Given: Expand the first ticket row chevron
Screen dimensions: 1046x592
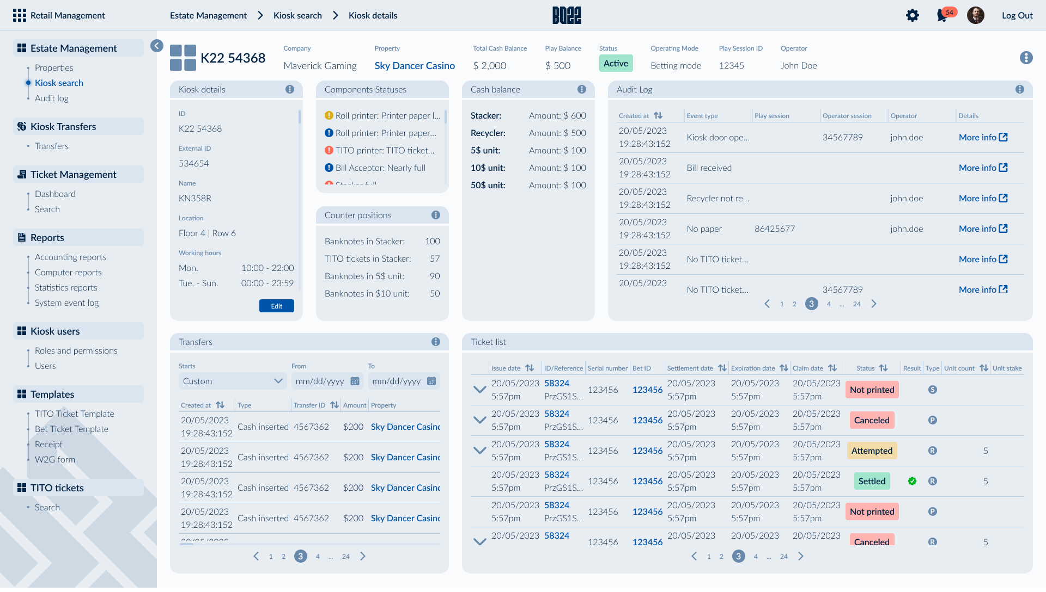Looking at the screenshot, I should 480,390.
